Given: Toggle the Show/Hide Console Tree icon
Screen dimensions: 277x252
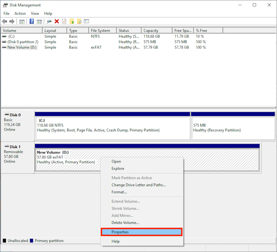Looking at the screenshot, I should 21,21.
